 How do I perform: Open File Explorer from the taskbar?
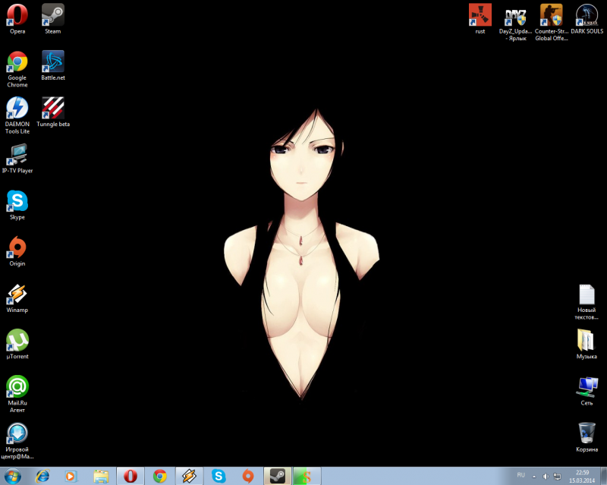(101, 476)
